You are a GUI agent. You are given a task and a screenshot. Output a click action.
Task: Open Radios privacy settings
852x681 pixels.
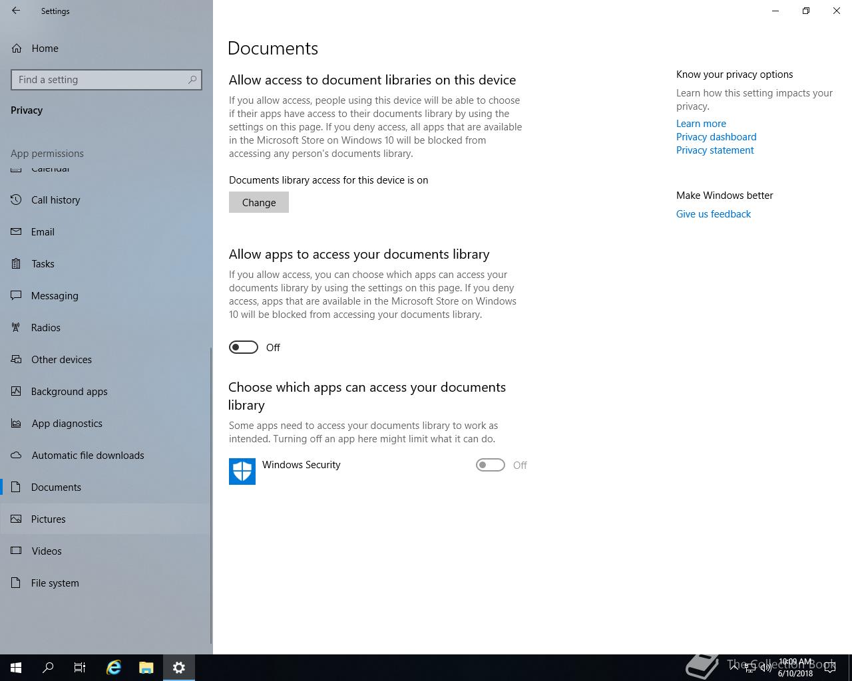tap(106, 327)
